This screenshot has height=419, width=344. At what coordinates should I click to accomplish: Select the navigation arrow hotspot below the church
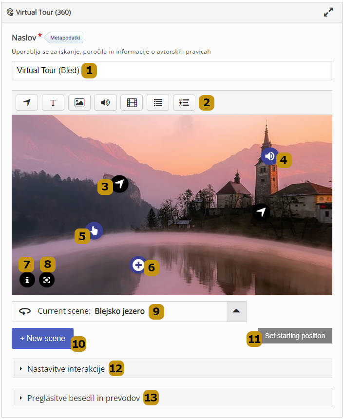261,212
